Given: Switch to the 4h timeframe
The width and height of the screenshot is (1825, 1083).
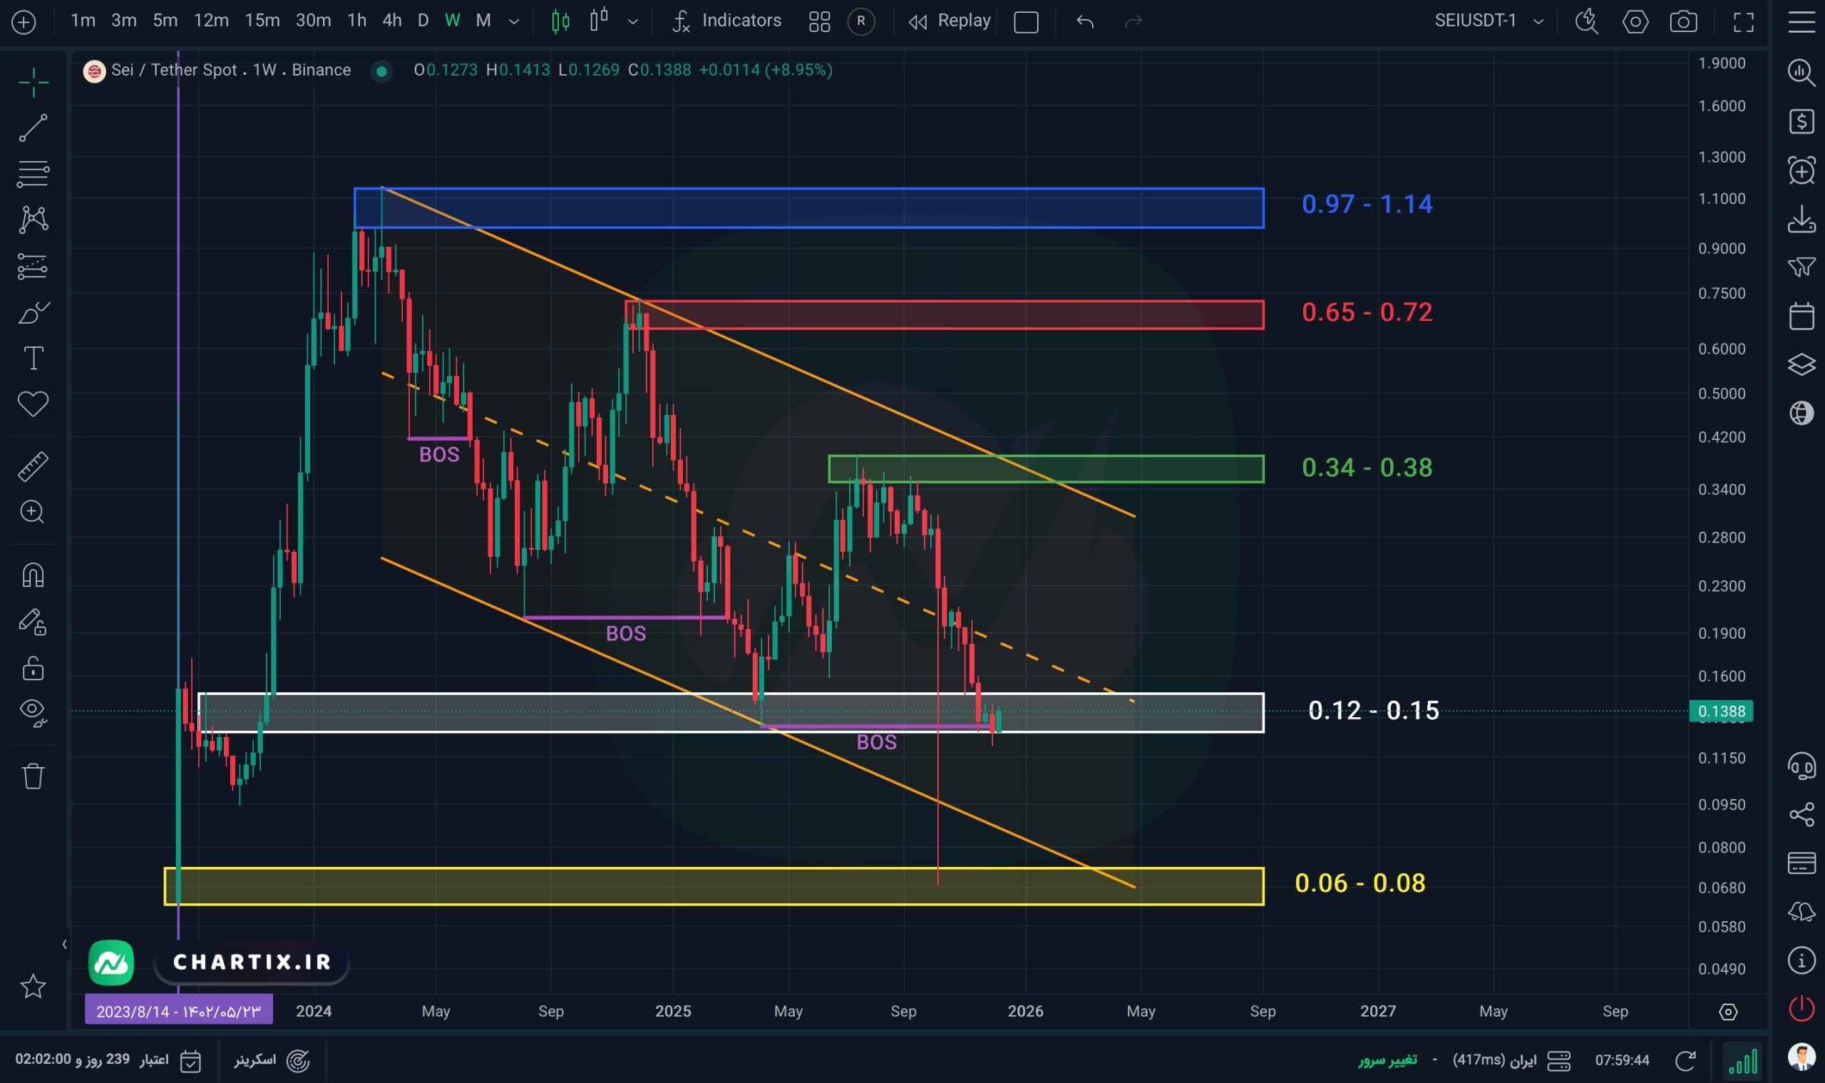Looking at the screenshot, I should pos(392,21).
